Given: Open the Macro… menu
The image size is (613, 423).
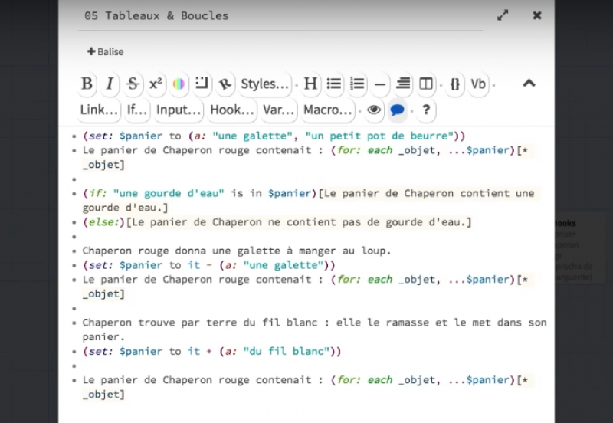Looking at the screenshot, I should pos(327,110).
